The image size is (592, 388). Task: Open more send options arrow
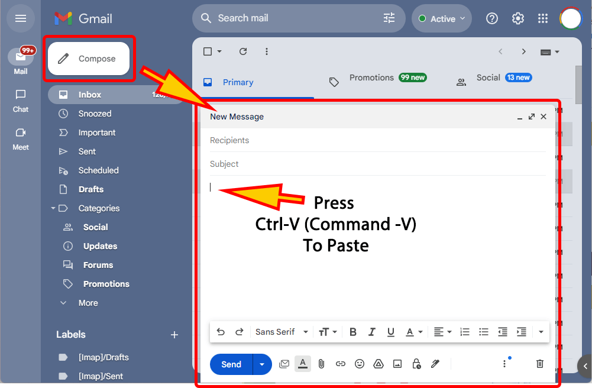tap(262, 364)
